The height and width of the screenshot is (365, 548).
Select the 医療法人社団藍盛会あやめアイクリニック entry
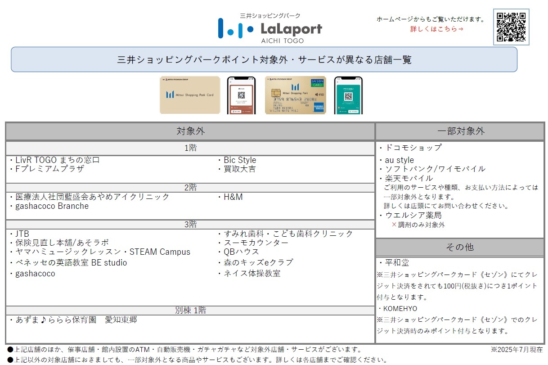tap(90, 197)
